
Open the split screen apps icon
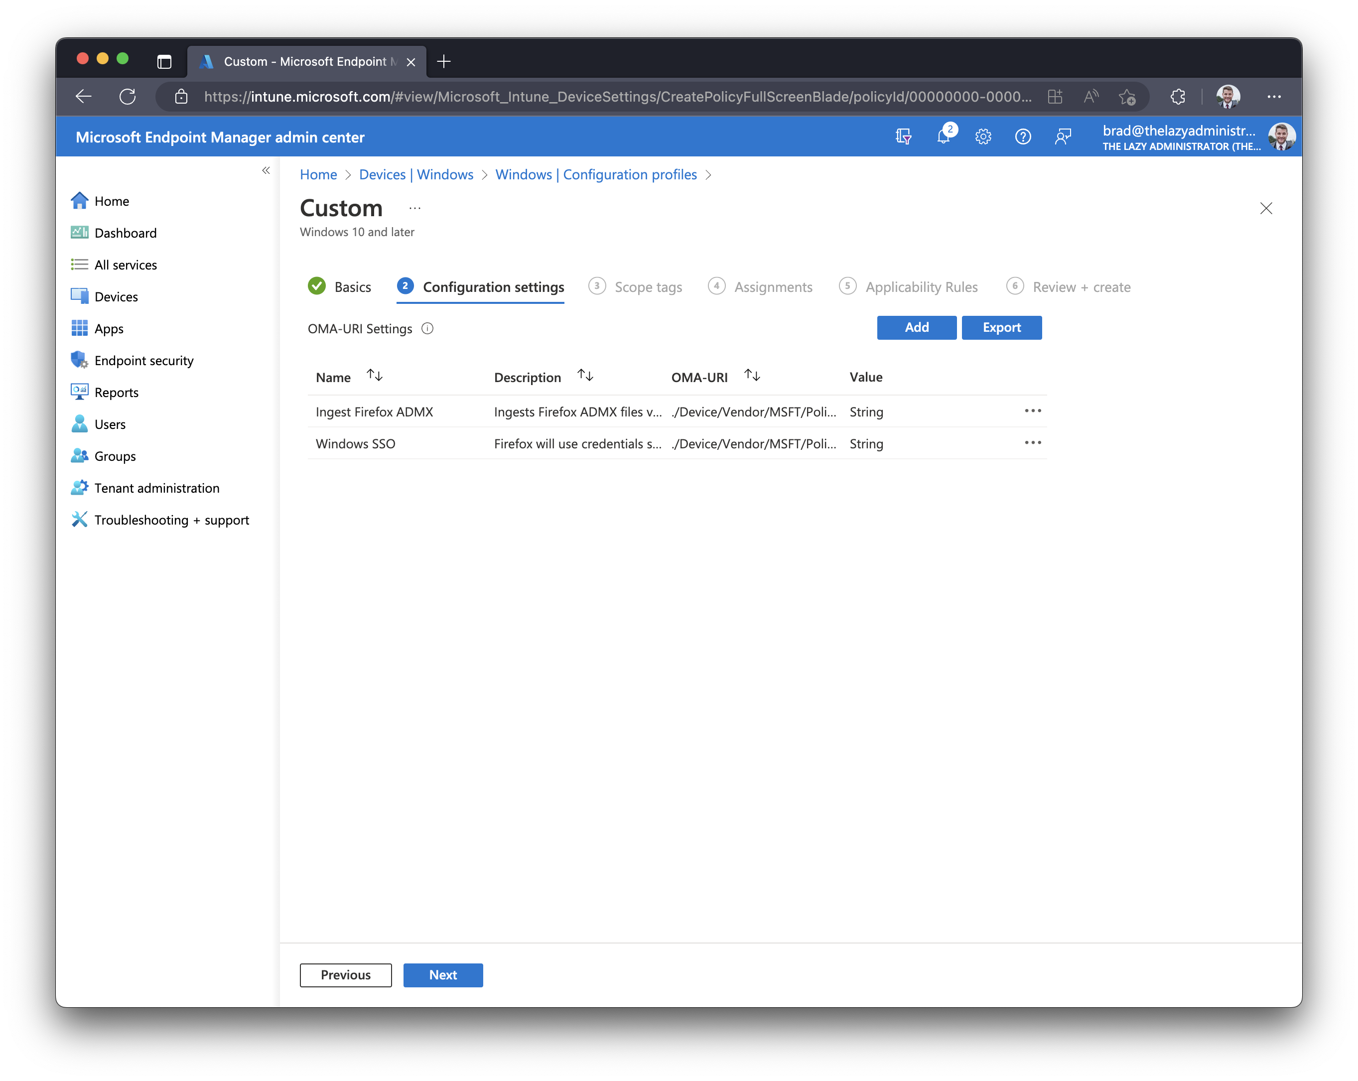(1055, 96)
